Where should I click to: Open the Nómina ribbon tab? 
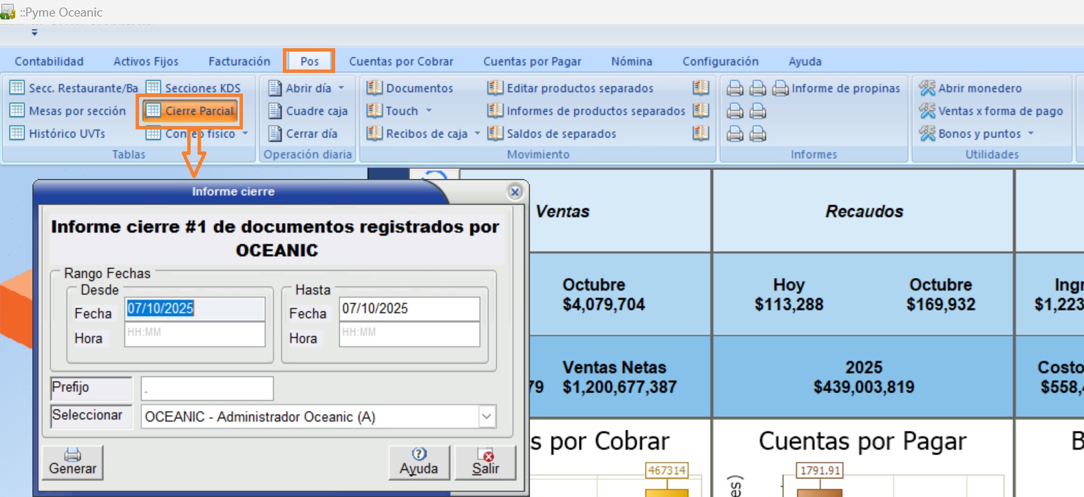click(631, 61)
